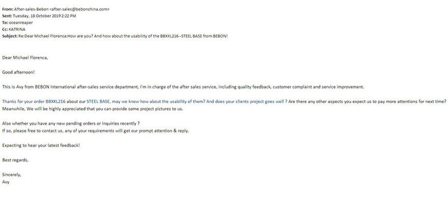Click the blue BBXKL216 order number

(x=55, y=101)
